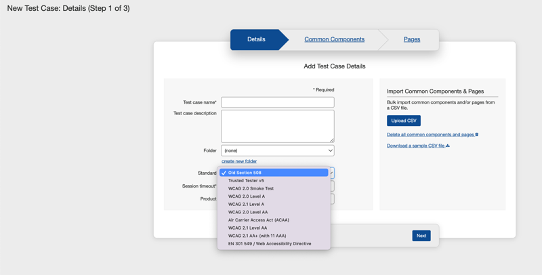
Task: Choose WCAG 2.1 AA+ (with 11 AAA)
Action: tap(257, 236)
